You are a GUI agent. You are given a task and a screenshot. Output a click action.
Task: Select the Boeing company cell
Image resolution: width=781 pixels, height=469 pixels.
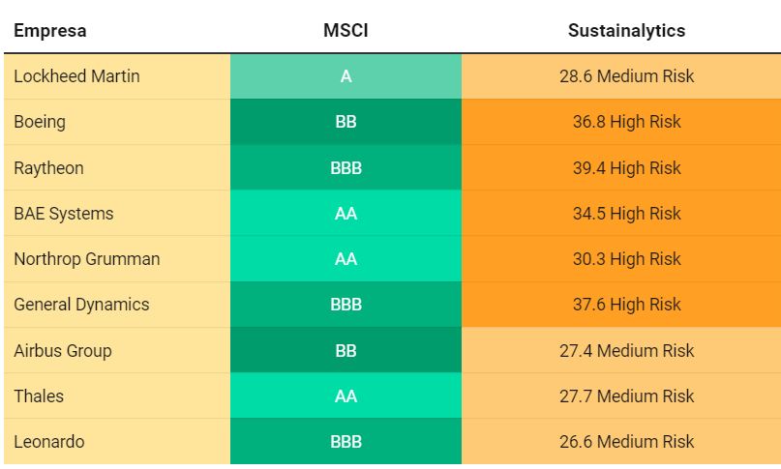point(117,122)
